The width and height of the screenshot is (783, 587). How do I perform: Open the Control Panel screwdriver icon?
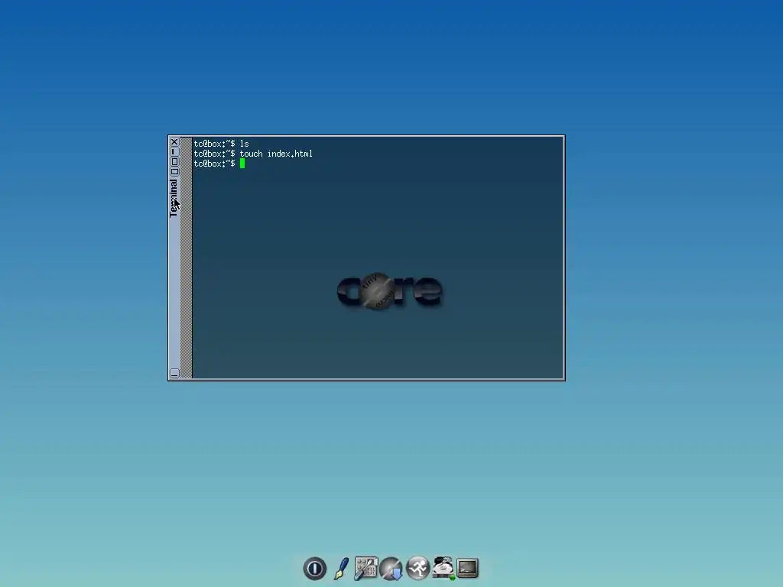[x=366, y=569]
